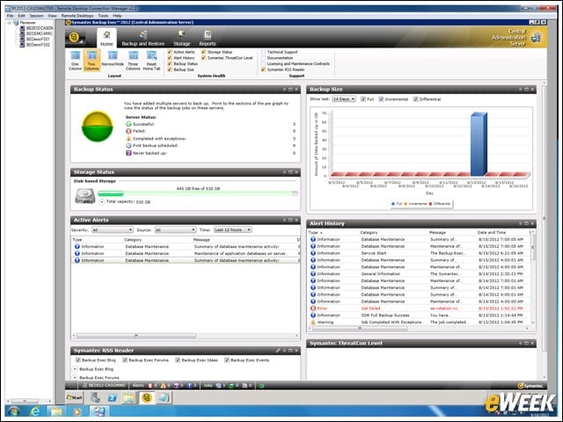Open Backup and Restore tab
This screenshot has width=563, height=422.
tap(143, 39)
